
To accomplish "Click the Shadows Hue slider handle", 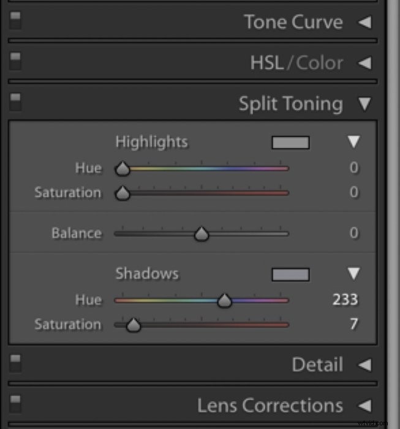I will (x=224, y=301).
